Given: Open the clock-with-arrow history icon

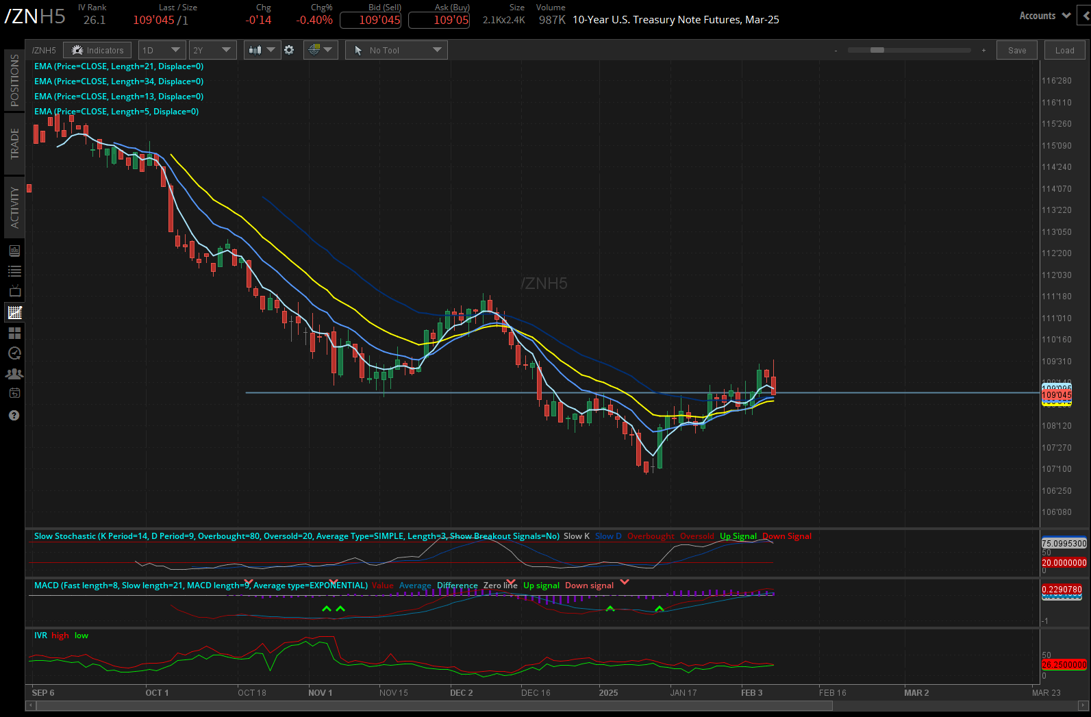Looking at the screenshot, I should [14, 353].
